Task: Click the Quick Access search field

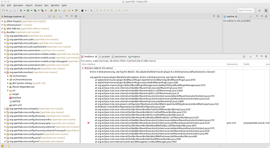Action: (x=246, y=10)
